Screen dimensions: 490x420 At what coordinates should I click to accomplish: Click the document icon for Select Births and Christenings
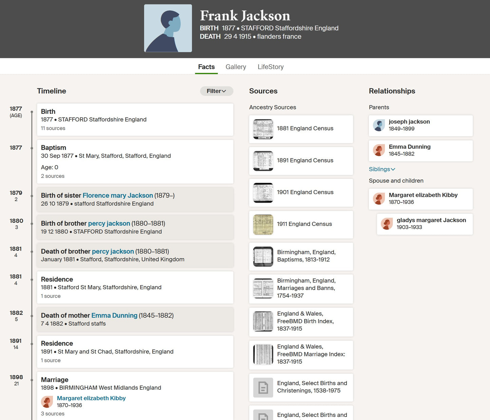tap(263, 387)
